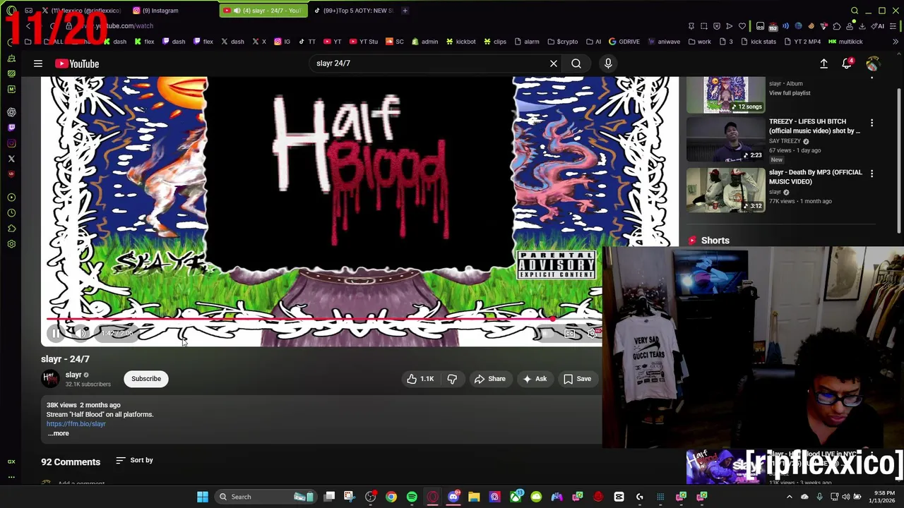The width and height of the screenshot is (904, 508).
Task: Click the Windows taskbar Search box
Action: [x=266, y=497]
